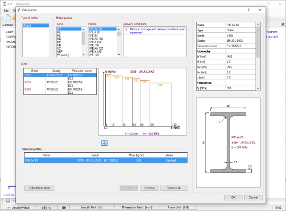Select the Member4* tab
The width and height of the screenshot is (286, 211).
8,25
